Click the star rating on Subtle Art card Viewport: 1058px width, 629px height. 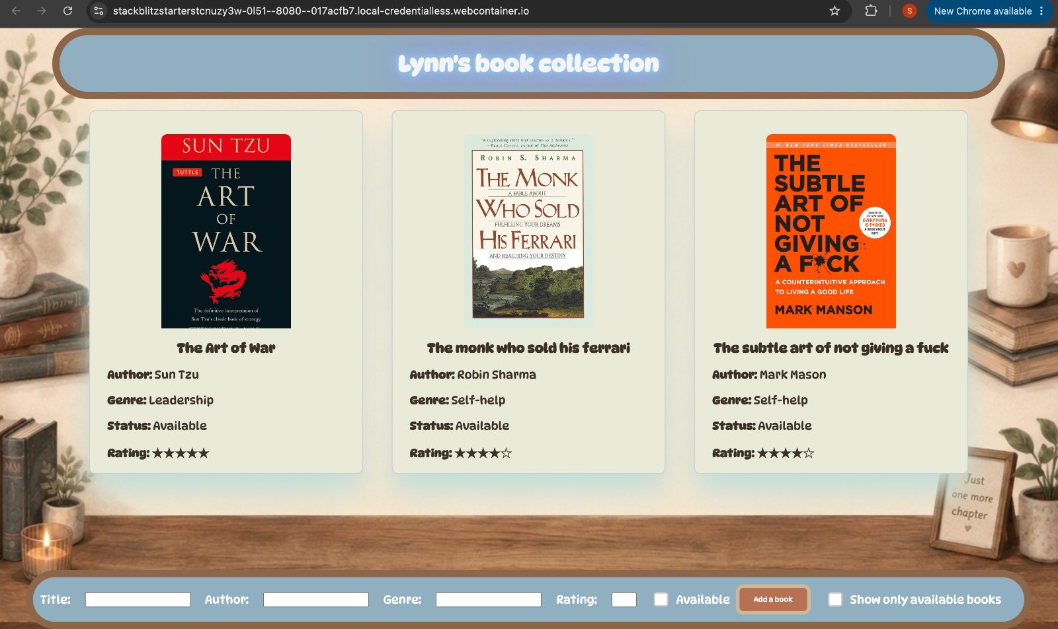coord(786,453)
